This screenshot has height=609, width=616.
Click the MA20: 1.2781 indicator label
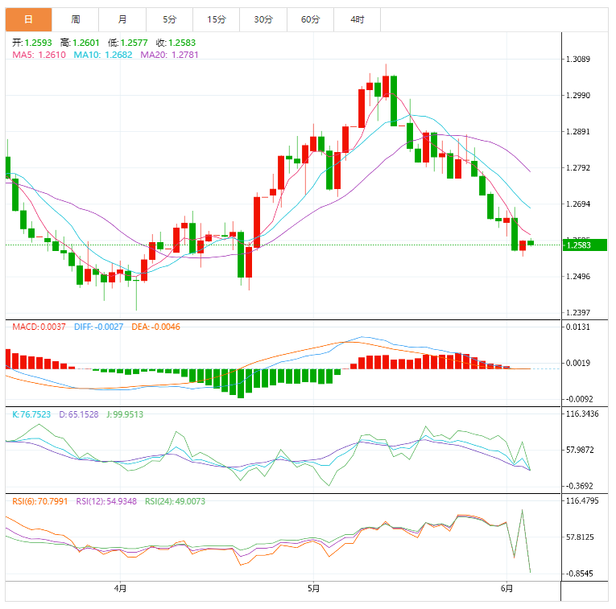169,55
